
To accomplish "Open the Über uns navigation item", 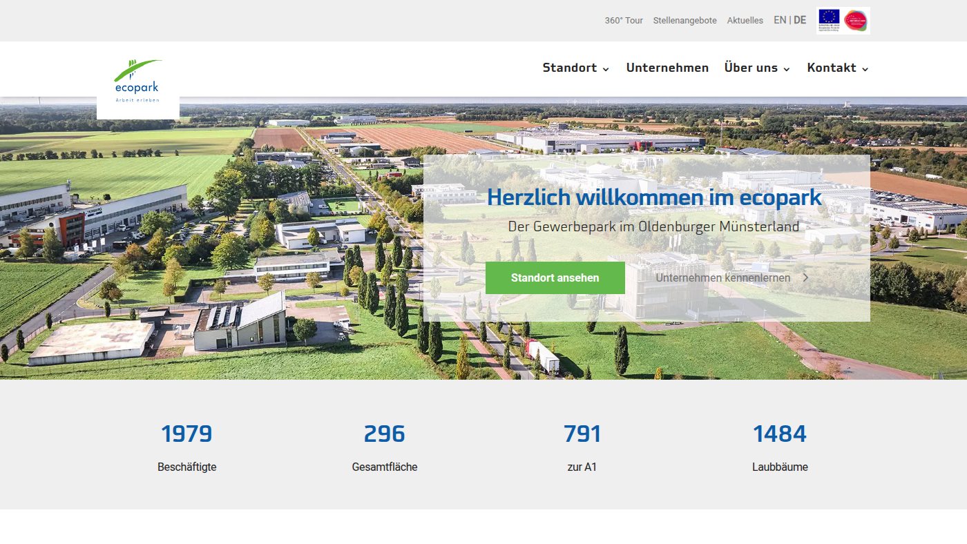I will coord(751,68).
